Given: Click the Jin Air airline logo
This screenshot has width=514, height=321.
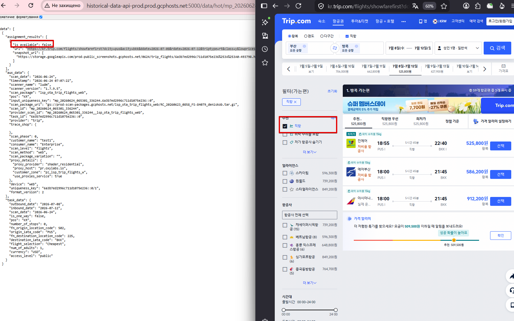Looking at the screenshot, I should coord(351,143).
